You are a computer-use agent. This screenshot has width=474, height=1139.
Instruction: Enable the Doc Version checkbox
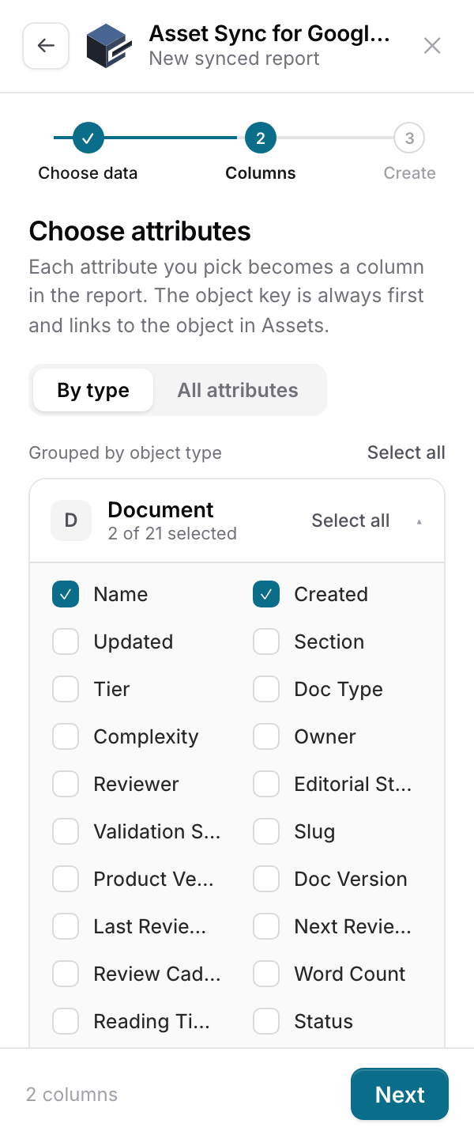click(266, 879)
